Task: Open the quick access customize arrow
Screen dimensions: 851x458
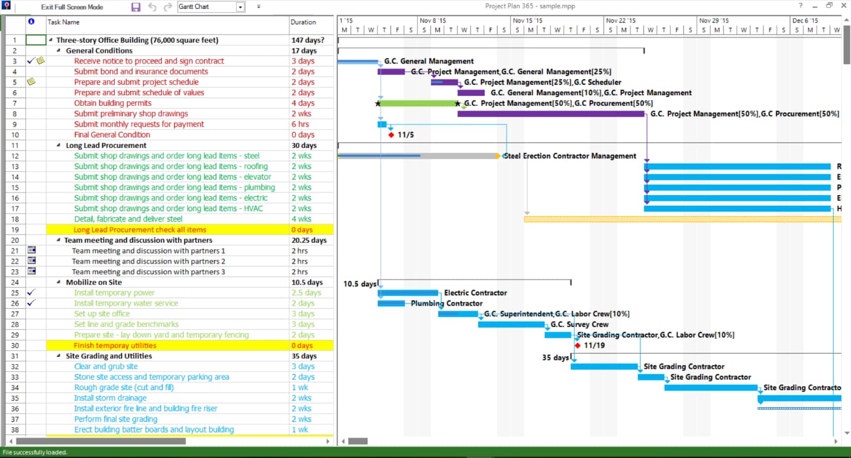Action: (x=258, y=7)
